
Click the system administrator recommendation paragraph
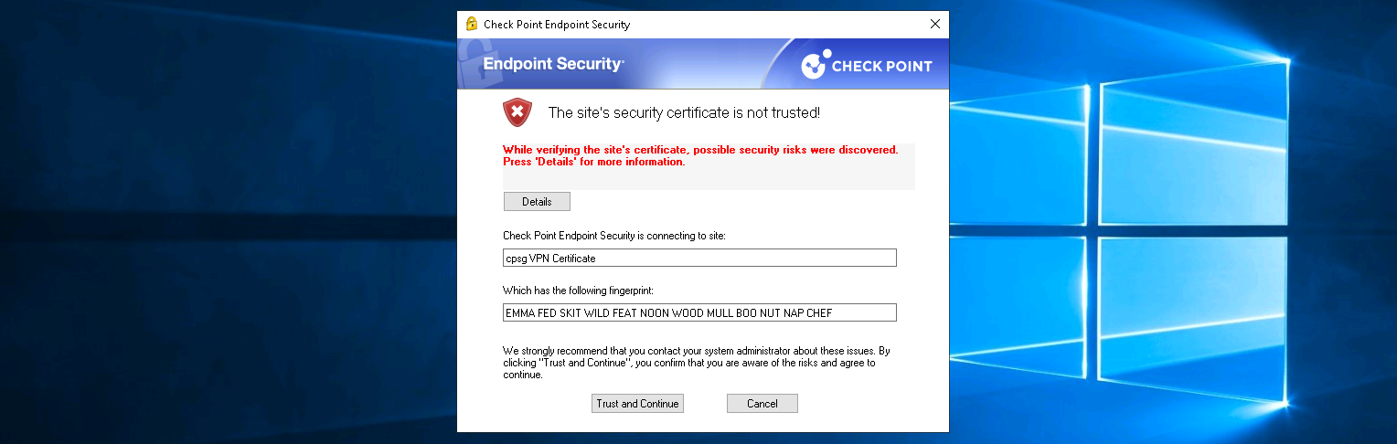tap(695, 363)
